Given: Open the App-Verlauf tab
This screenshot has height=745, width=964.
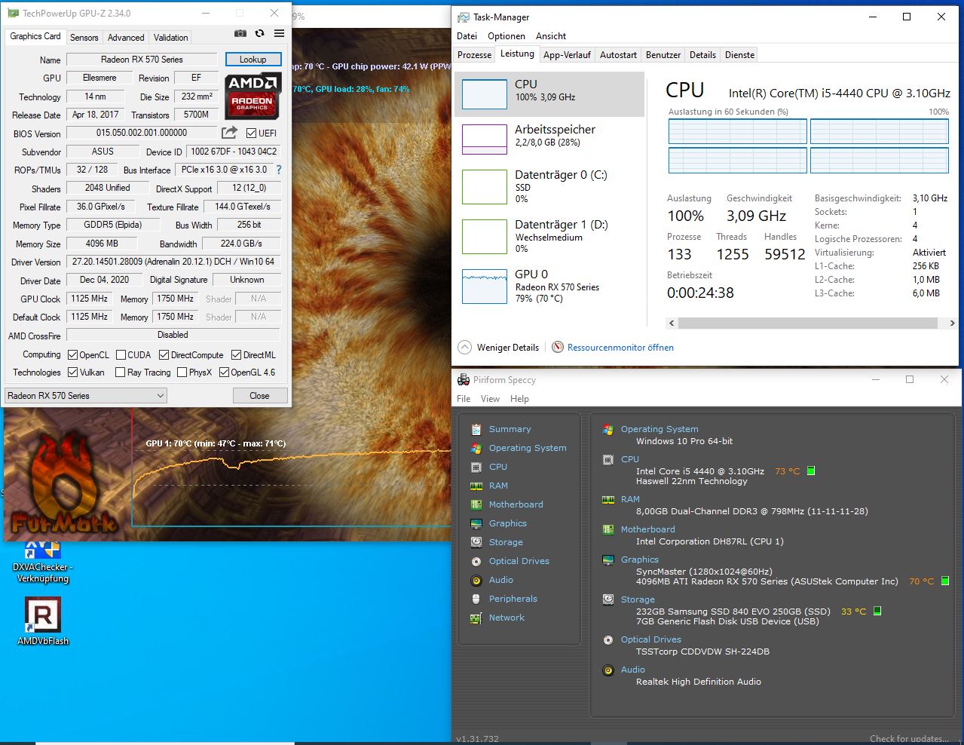Looking at the screenshot, I should tap(567, 55).
